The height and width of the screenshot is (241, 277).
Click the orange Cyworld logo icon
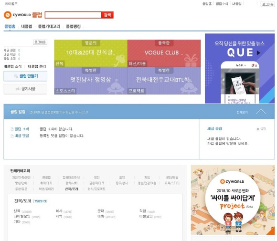8,15
